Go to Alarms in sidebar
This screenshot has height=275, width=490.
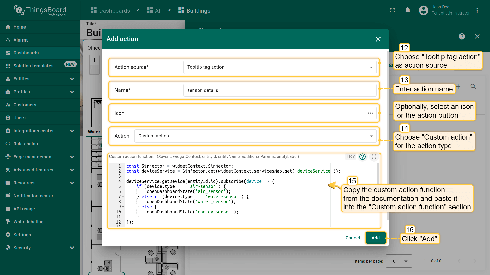21,40
